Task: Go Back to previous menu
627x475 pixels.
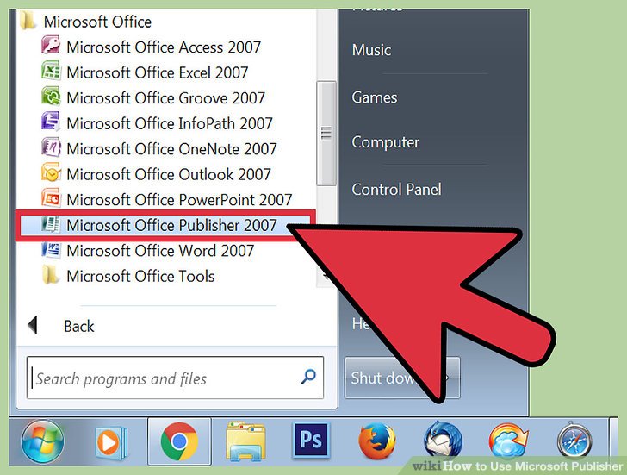Action: point(78,326)
